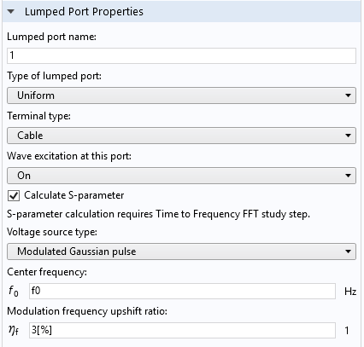Click the arrow on the Voltage source type box
This screenshot has height=347, width=364.
[348, 252]
